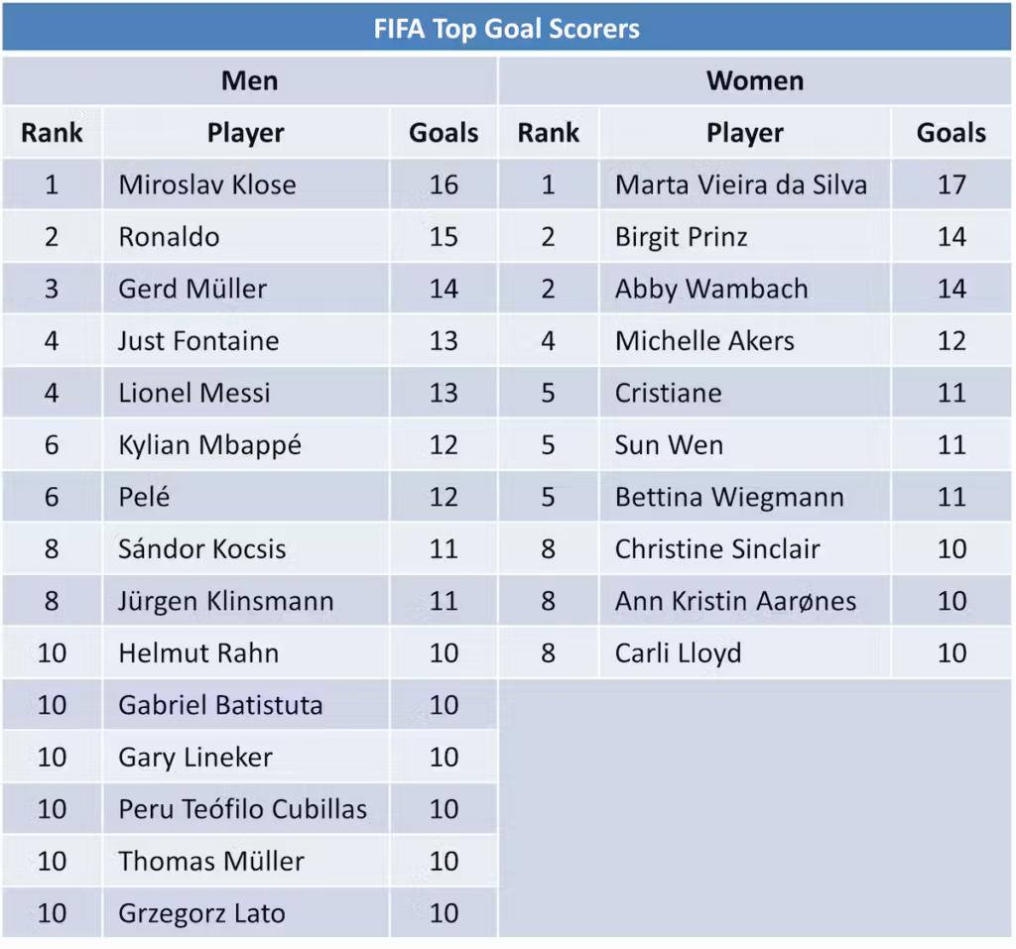Image resolution: width=1016 pixels, height=949 pixels.
Task: Click Marta Vieira da Silva's name
Action: click(740, 184)
